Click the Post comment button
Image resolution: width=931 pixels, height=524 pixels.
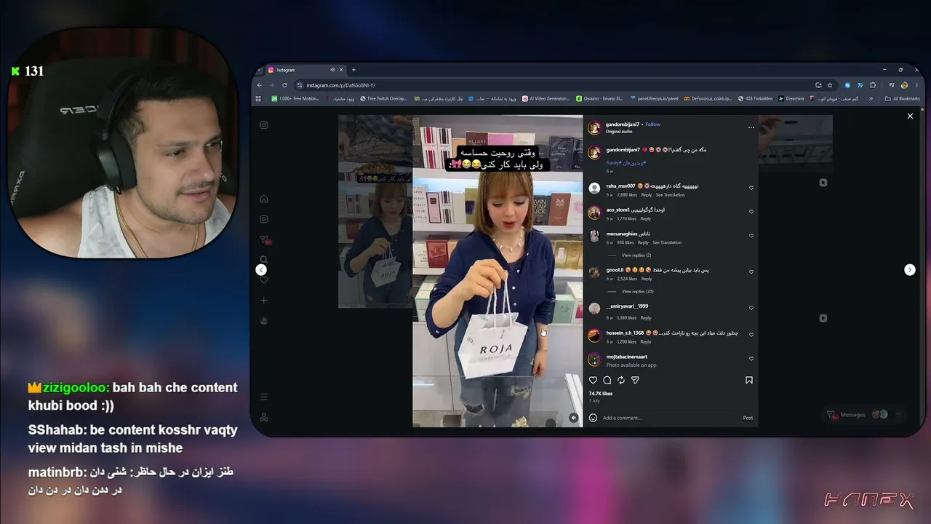click(x=748, y=418)
